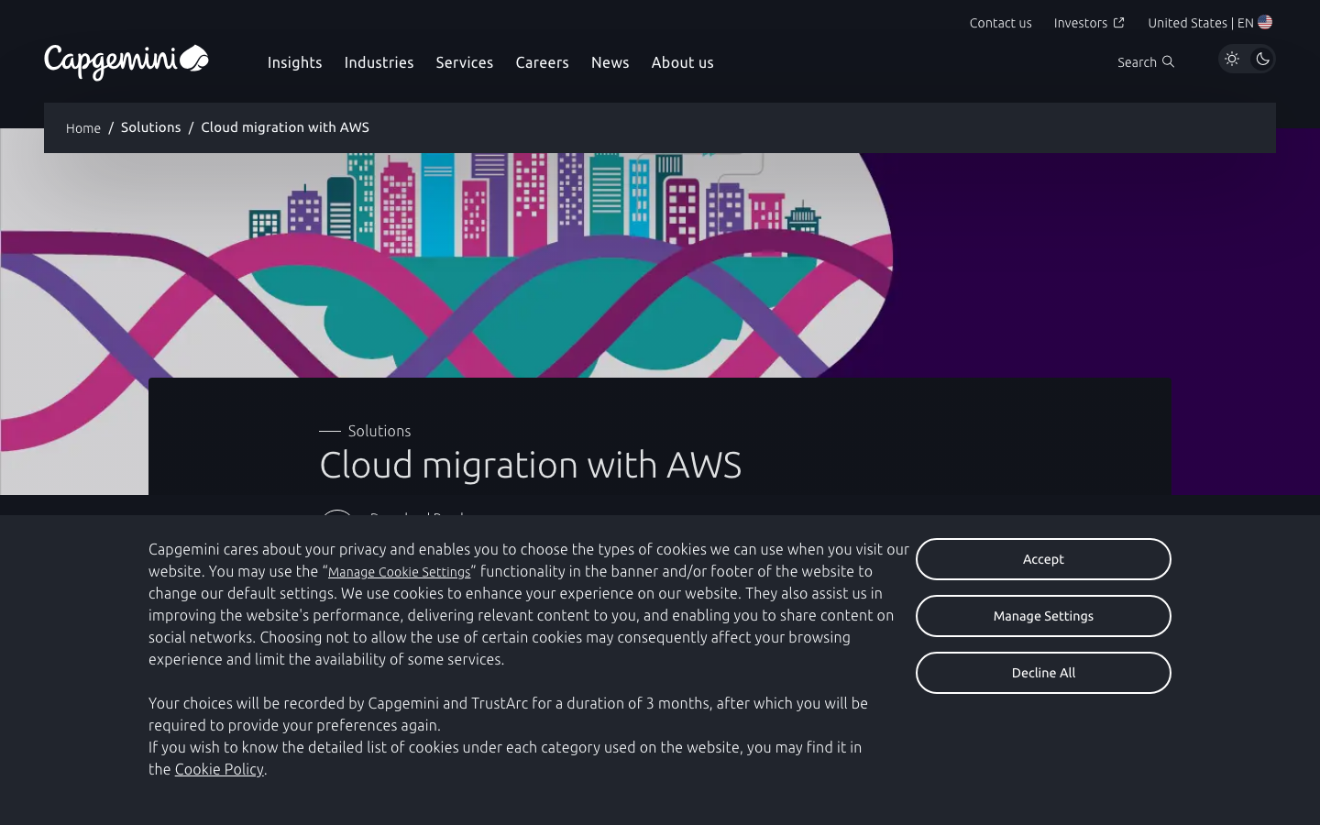The image size is (1320, 825).
Task: Open the Insights menu
Action: (x=294, y=62)
